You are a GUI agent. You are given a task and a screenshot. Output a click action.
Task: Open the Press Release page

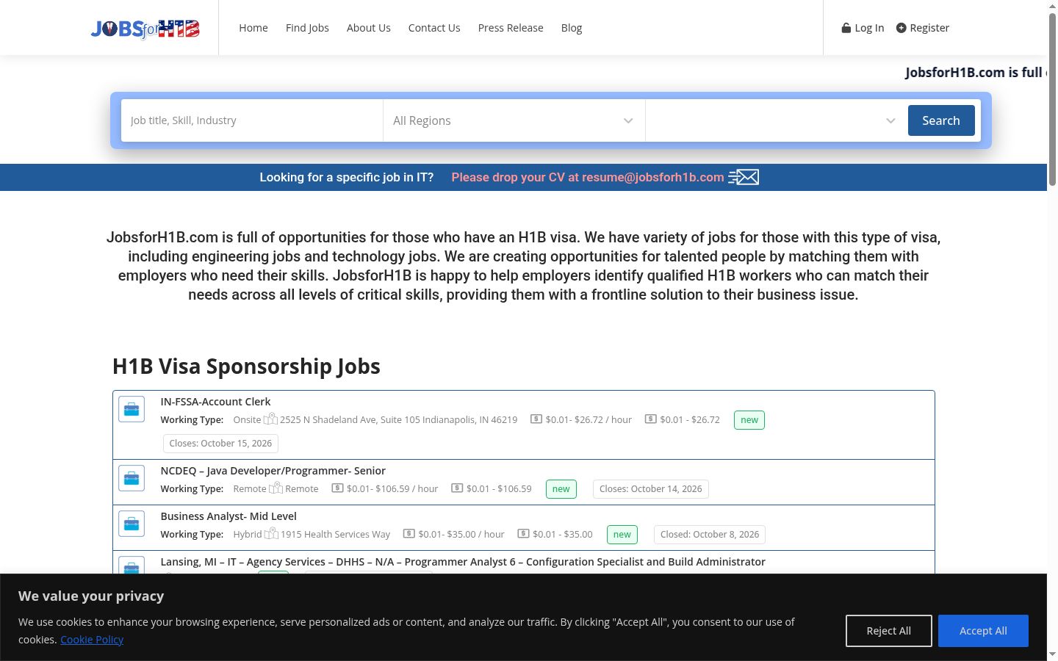click(511, 28)
